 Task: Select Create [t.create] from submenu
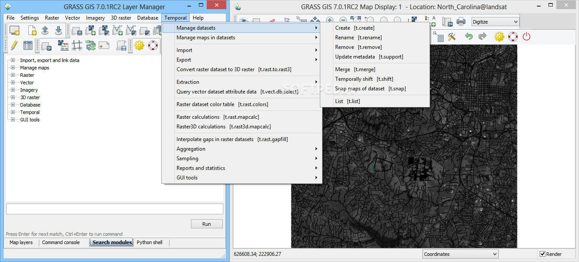coord(354,28)
